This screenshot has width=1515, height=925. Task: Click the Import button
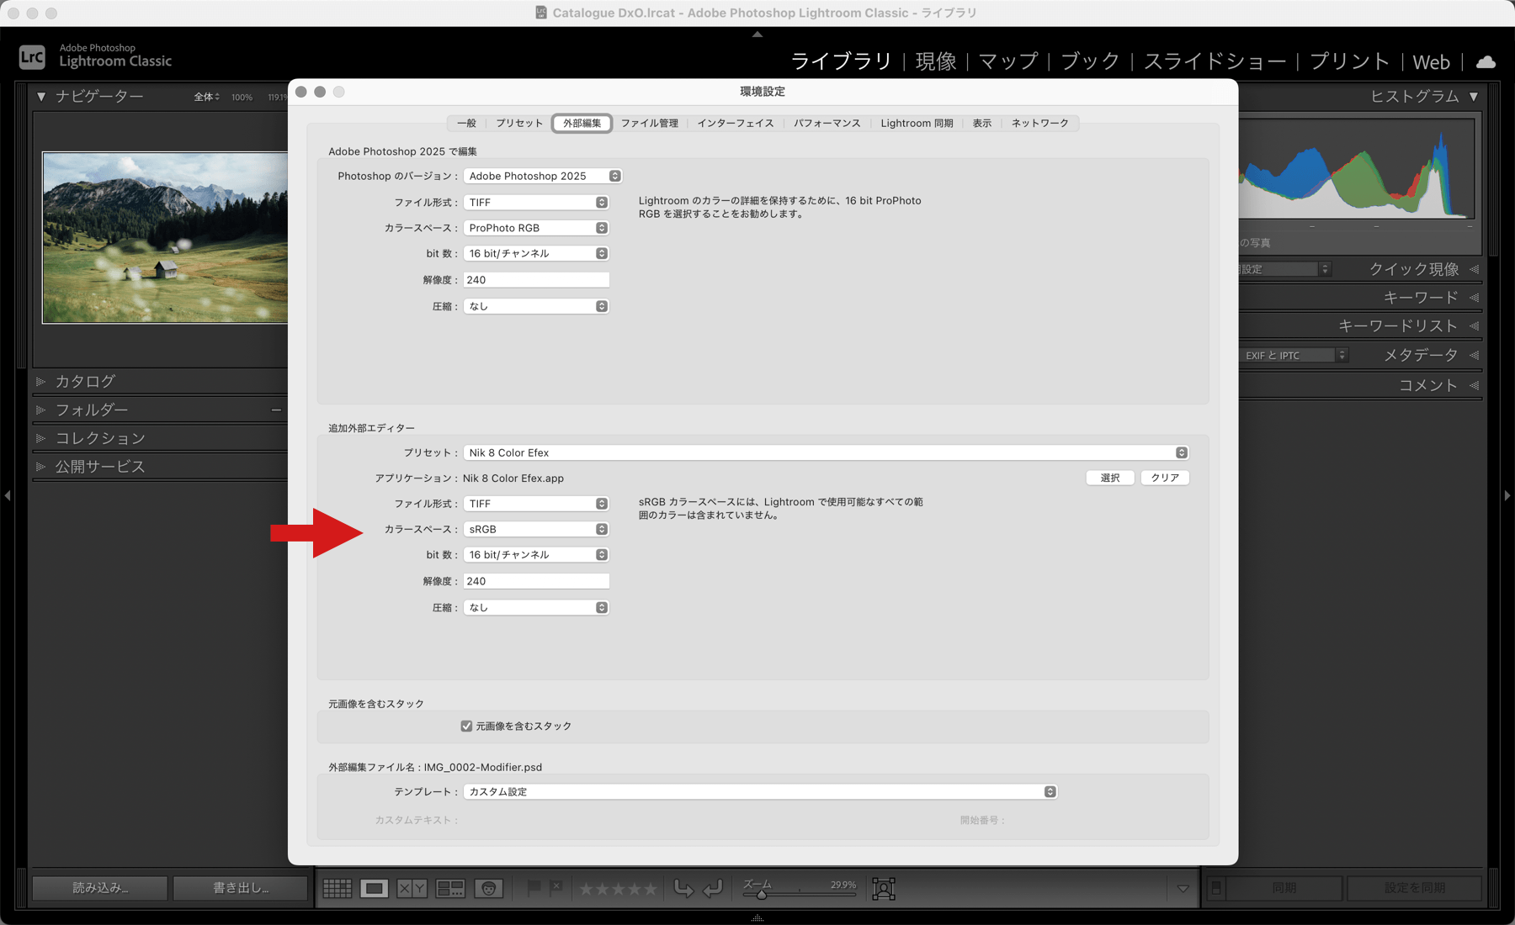coord(100,888)
